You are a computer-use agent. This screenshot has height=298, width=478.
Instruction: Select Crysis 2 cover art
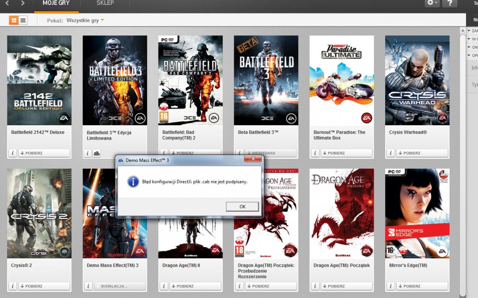tap(39, 213)
